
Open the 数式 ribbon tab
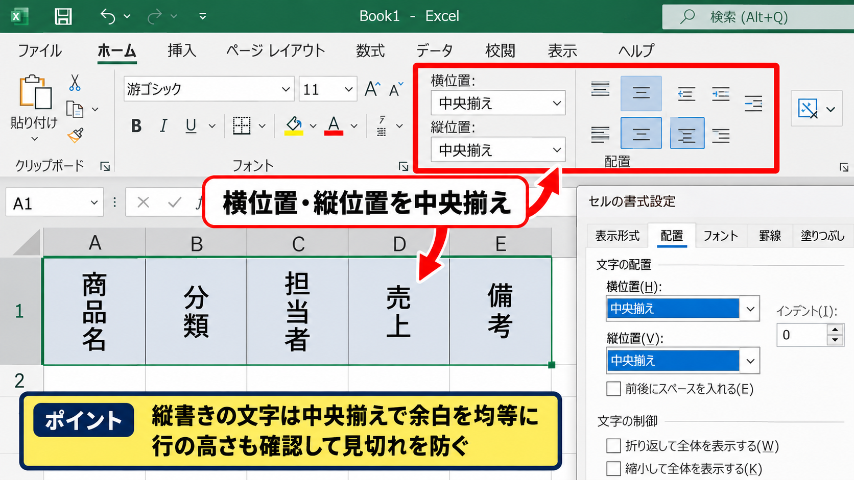tap(370, 50)
